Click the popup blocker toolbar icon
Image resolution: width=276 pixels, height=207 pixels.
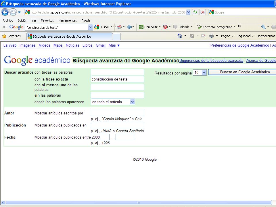165,27
